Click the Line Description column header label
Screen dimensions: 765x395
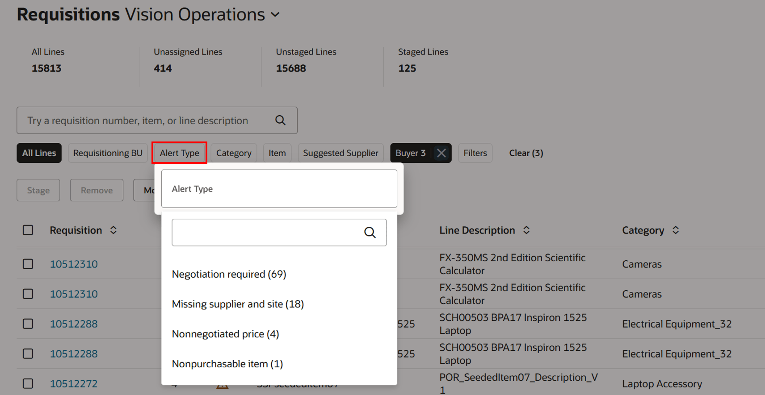[x=477, y=230]
